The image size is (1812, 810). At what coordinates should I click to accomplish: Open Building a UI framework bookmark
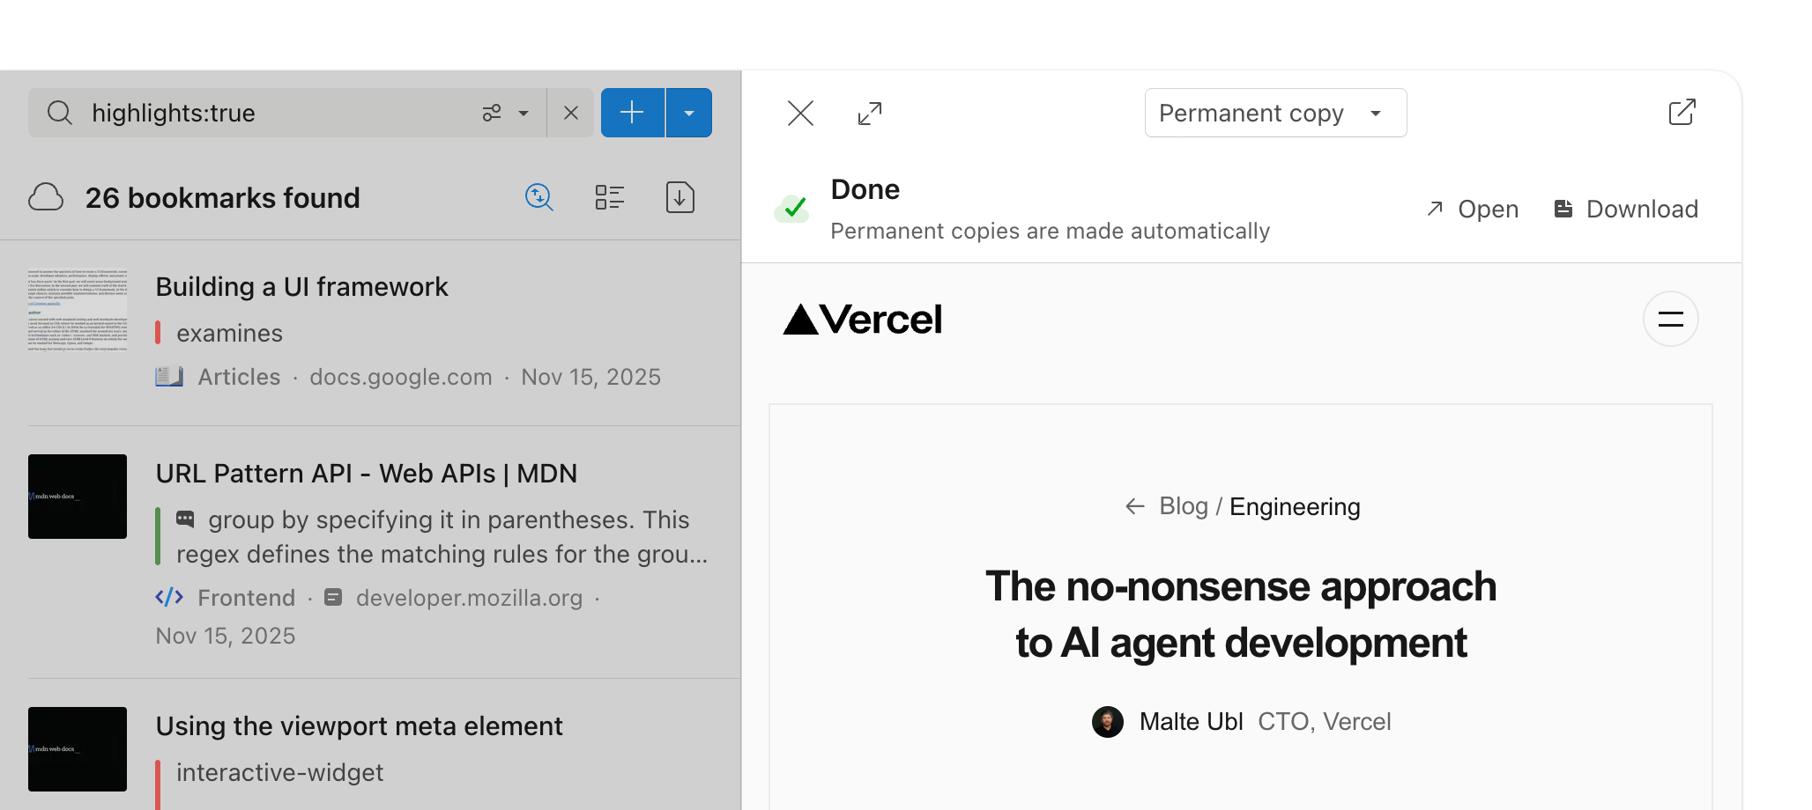pyautogui.click(x=302, y=287)
